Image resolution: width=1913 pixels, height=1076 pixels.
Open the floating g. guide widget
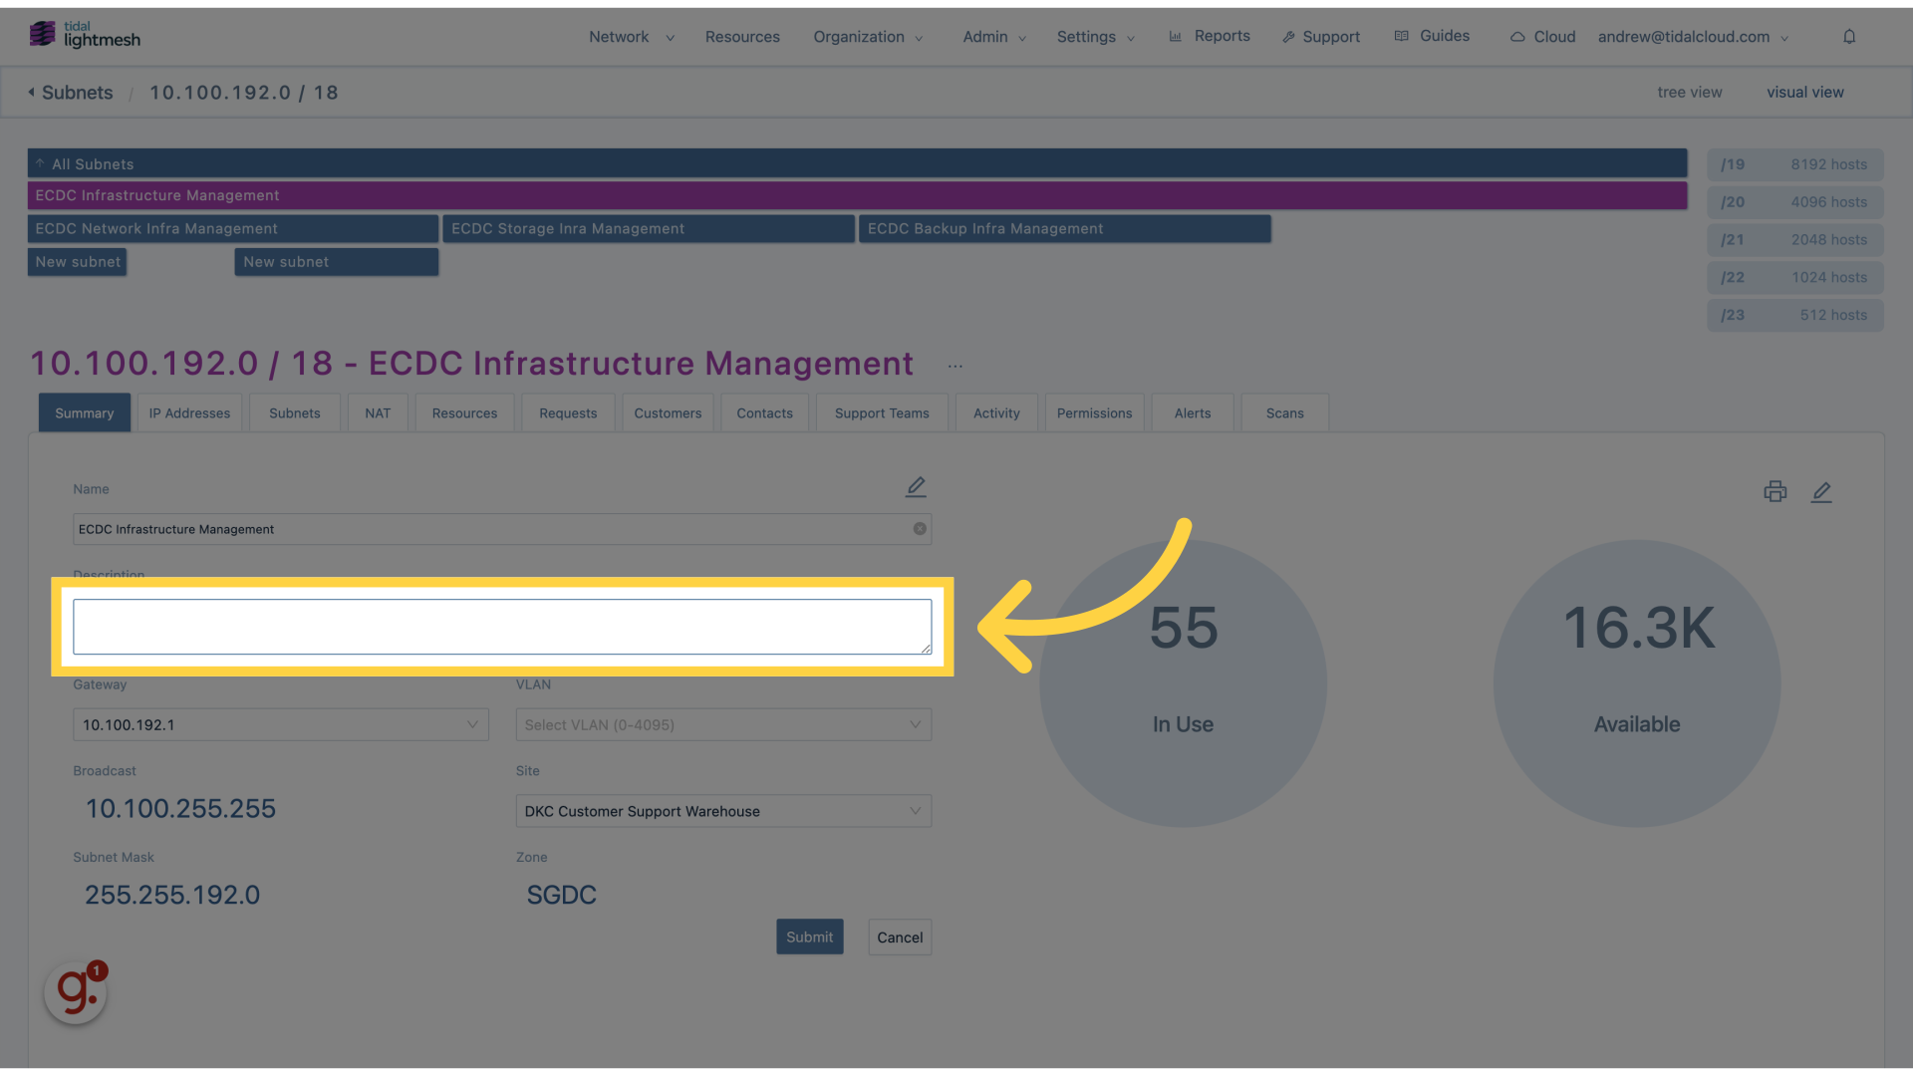click(x=76, y=992)
